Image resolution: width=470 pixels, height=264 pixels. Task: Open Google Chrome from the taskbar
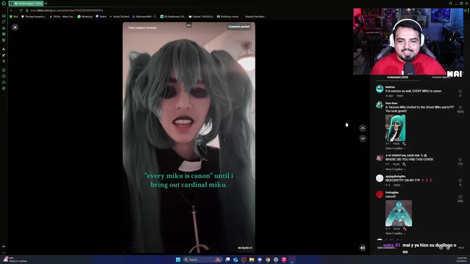point(268,260)
